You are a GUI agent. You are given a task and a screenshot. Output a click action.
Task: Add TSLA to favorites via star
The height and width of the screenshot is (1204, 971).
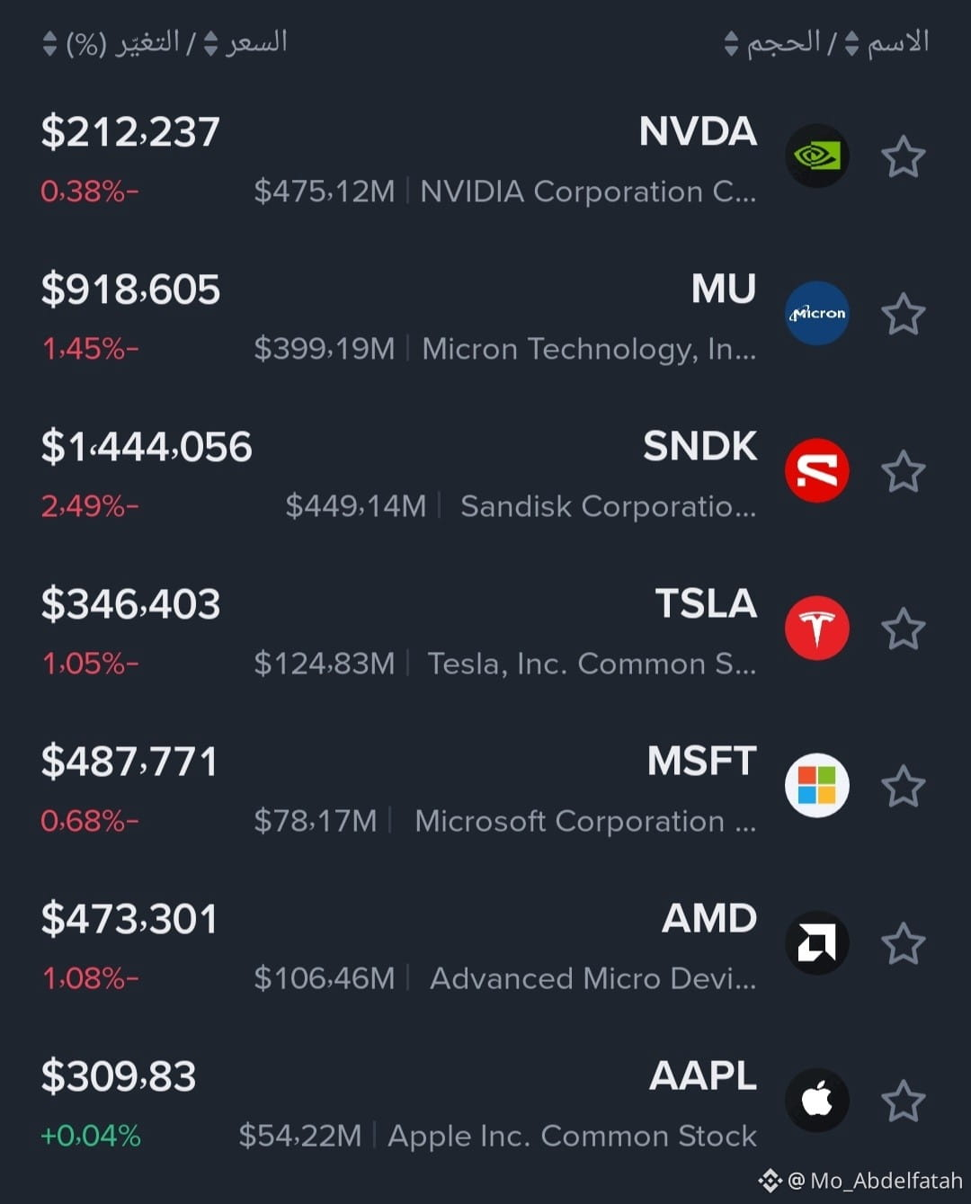pos(903,629)
